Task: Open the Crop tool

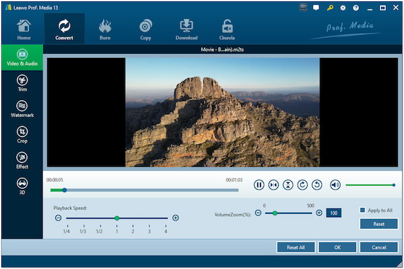Action: [22, 134]
